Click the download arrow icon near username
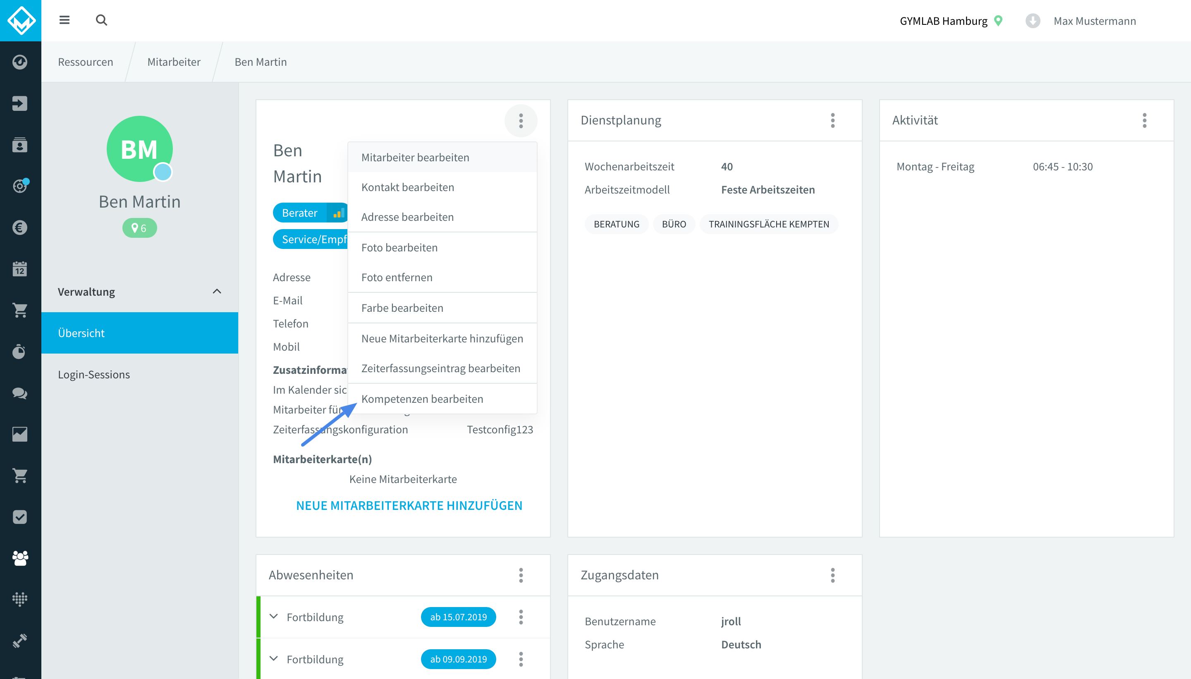Viewport: 1191px width, 679px height. [1033, 21]
